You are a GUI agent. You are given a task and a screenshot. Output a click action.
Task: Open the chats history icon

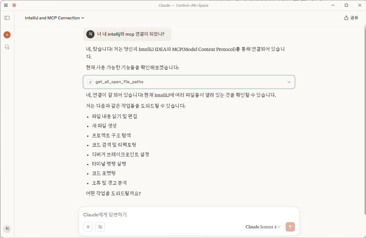click(x=7, y=47)
